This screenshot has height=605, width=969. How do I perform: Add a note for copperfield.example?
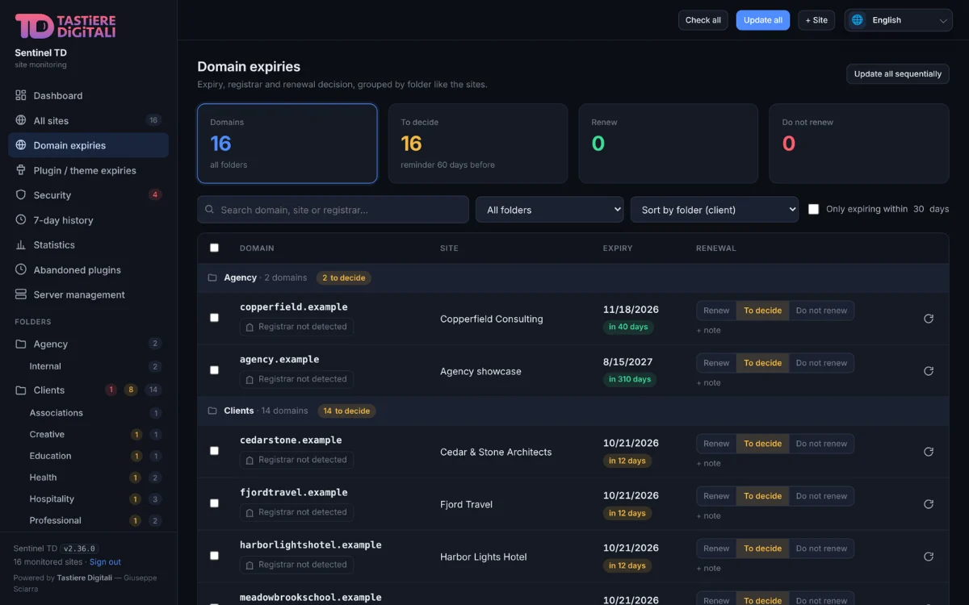709,330
